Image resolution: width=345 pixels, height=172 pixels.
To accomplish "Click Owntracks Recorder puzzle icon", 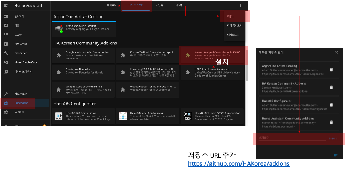I will pos(59,72).
